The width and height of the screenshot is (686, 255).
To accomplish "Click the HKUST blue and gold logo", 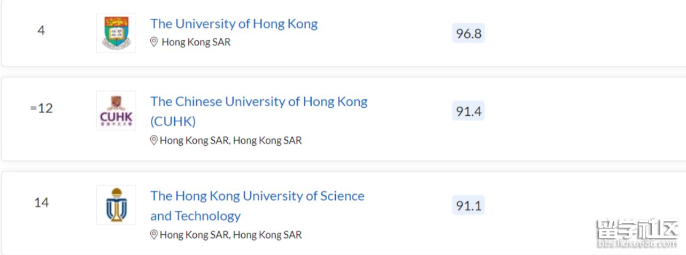I will [116, 205].
